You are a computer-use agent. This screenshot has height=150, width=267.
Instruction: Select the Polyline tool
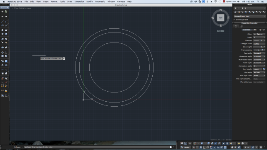[x=3, y=25]
